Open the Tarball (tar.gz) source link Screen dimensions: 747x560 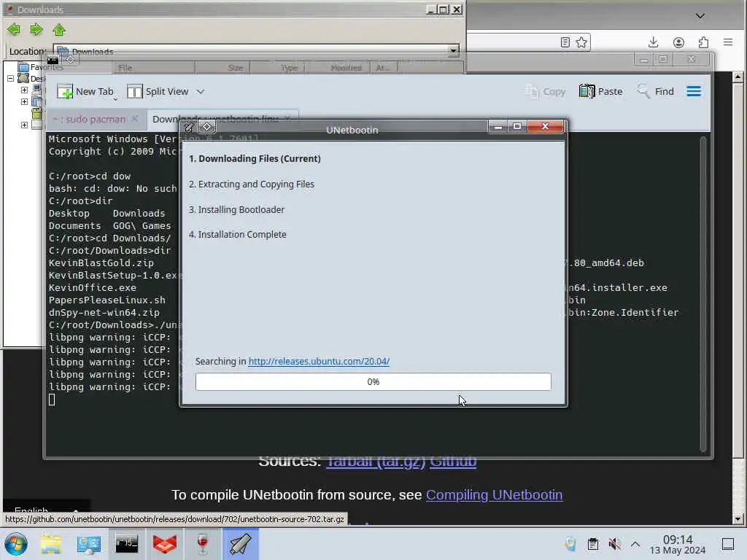[376, 462]
